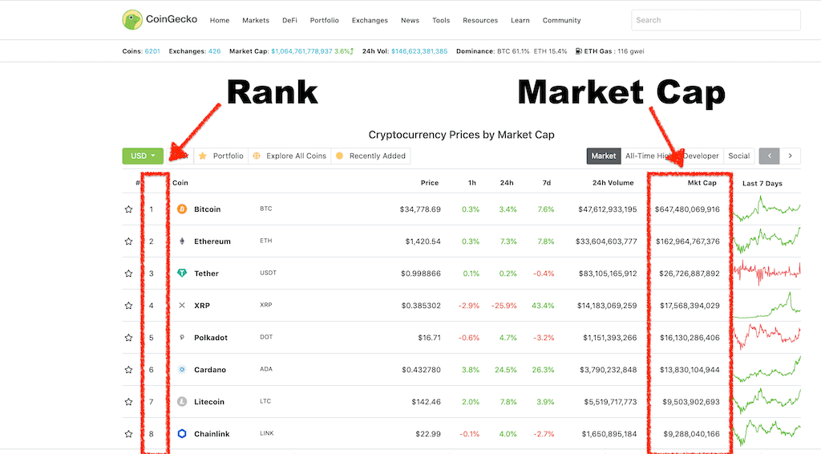This screenshot has width=821, height=454.
Task: Click the Ethereum coin icon
Action: coord(182,241)
